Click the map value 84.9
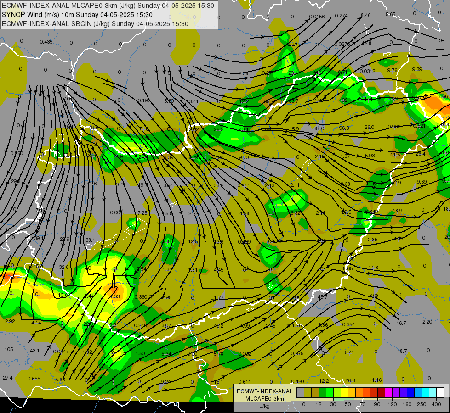The height and width of the screenshot is (413, 450). (x=118, y=156)
